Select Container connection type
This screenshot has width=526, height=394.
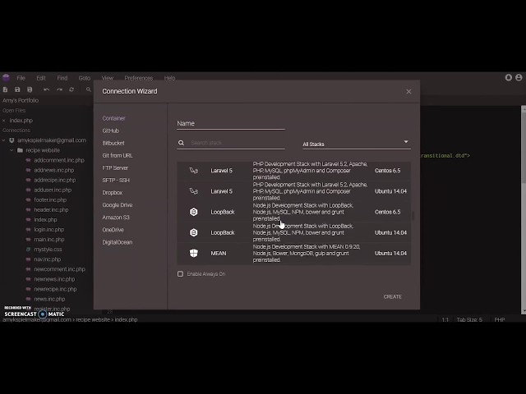113,118
